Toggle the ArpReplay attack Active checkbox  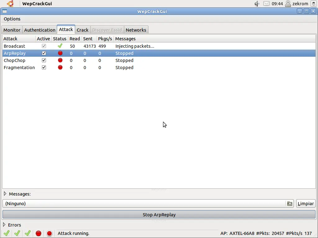click(44, 53)
